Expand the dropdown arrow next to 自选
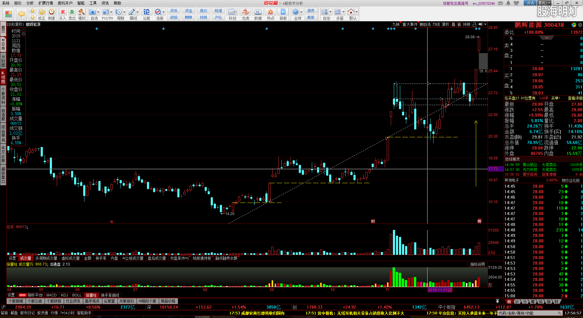The image size is (583, 318). click(x=98, y=12)
